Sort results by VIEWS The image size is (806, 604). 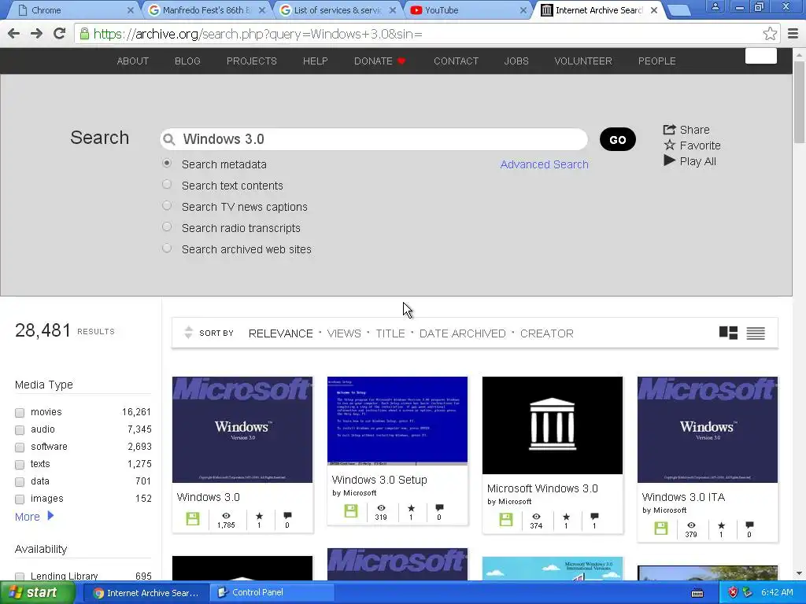[344, 333]
